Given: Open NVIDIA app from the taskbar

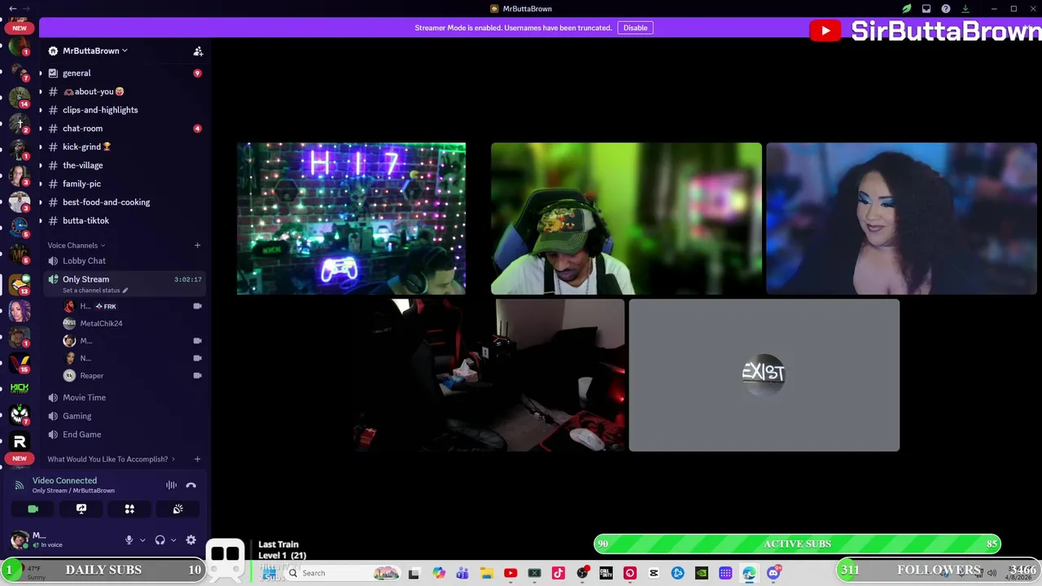Looking at the screenshot, I should tap(702, 573).
